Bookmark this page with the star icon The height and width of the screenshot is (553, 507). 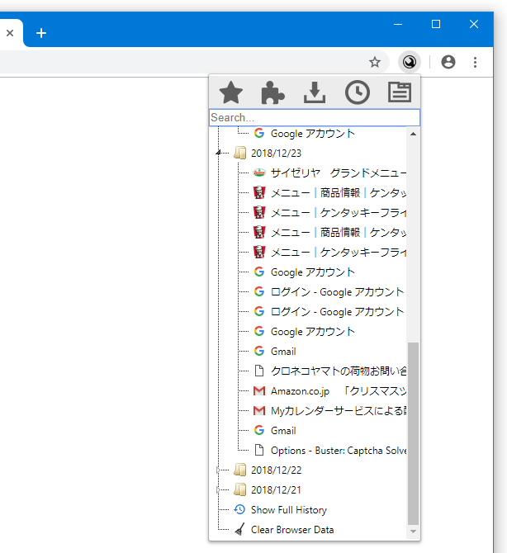375,63
